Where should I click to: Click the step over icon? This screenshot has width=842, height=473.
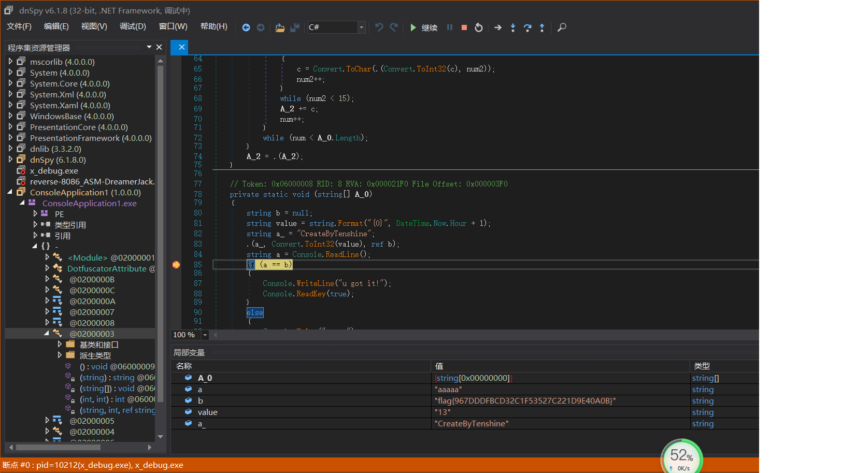[x=527, y=27]
